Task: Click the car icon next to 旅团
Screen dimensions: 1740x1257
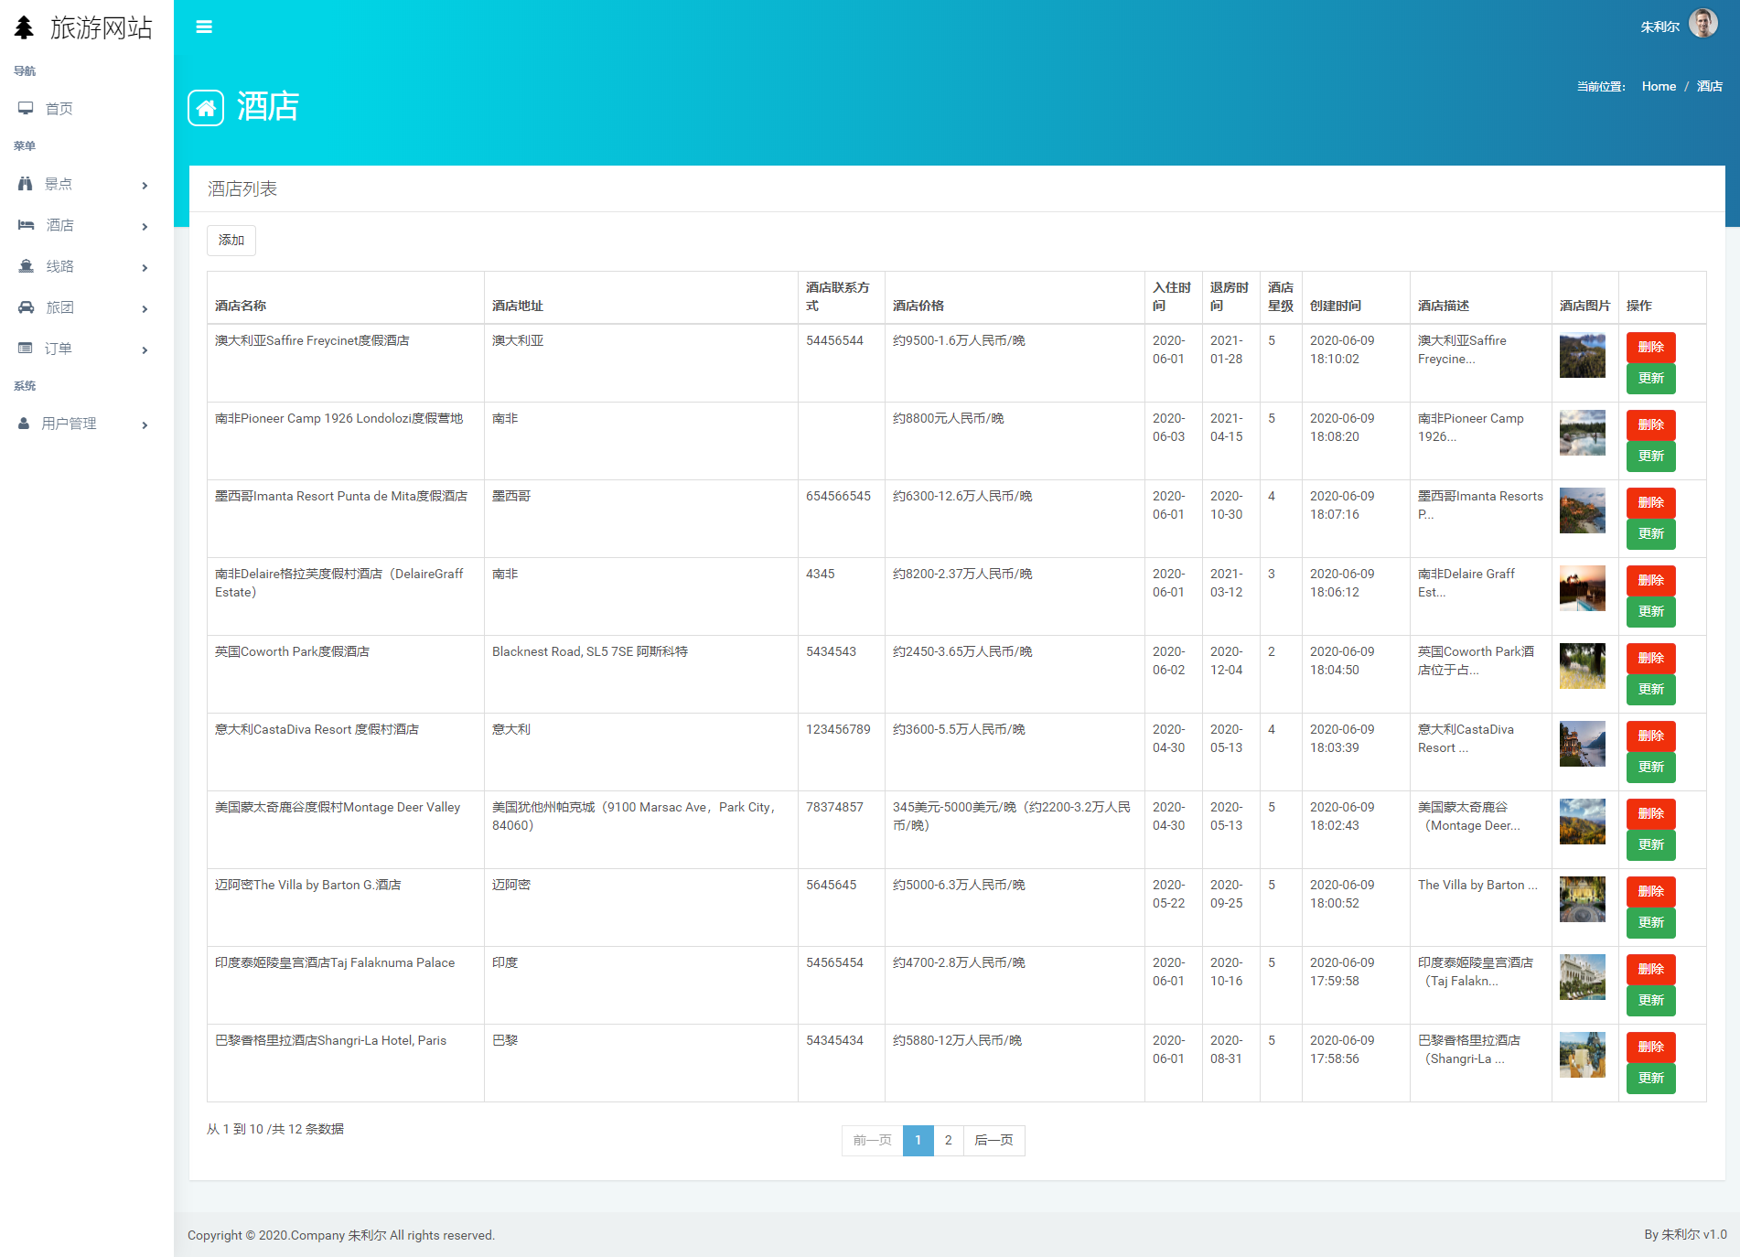Action: click(26, 307)
